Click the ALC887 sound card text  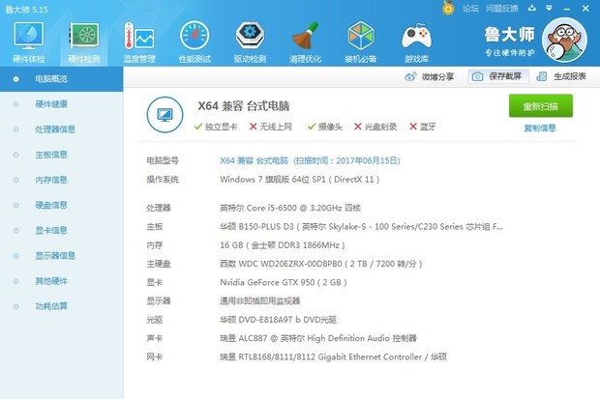tap(318, 338)
